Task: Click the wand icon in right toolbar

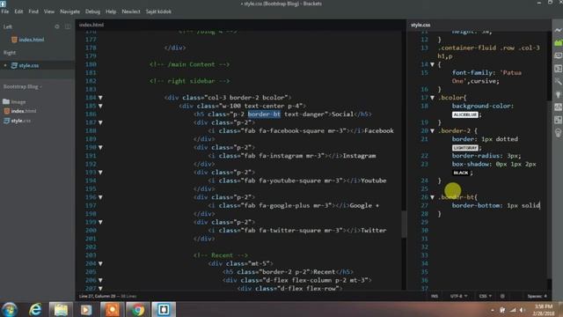Action: (558, 82)
